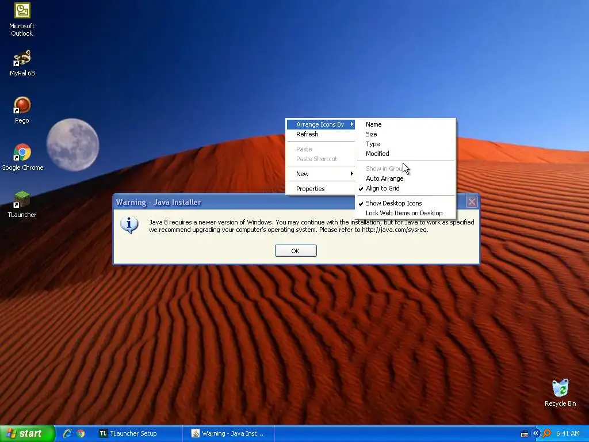Toggle Align to Grid option
589x442 pixels.
pyautogui.click(x=406, y=188)
